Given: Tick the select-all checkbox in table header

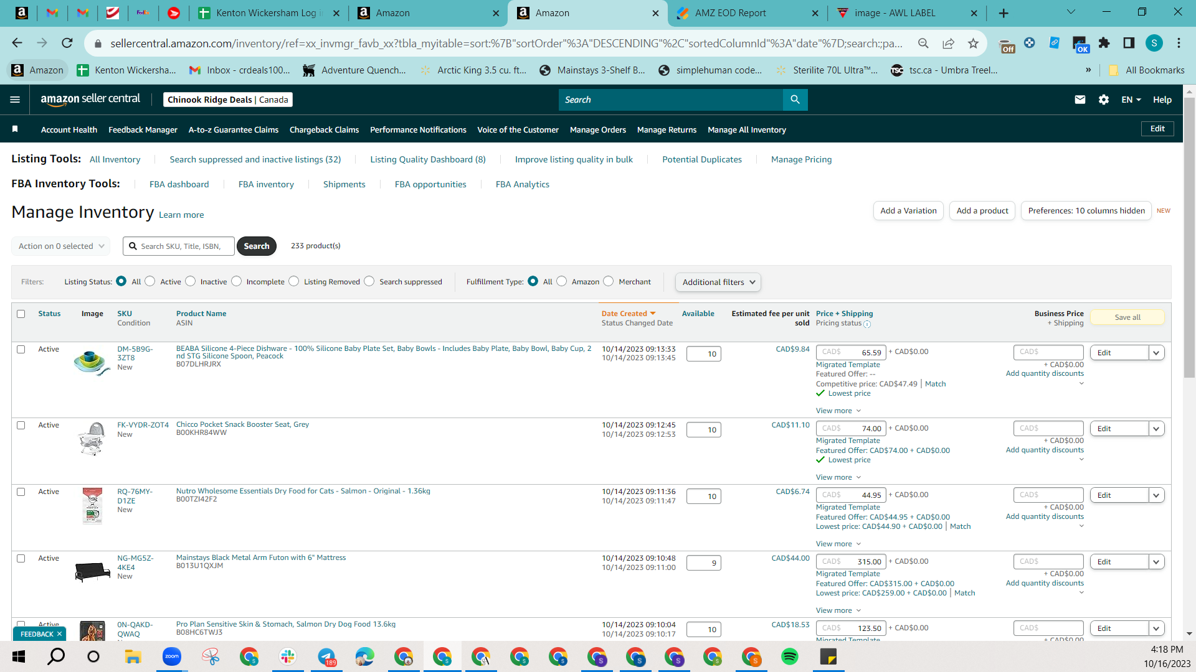Looking at the screenshot, I should pyautogui.click(x=21, y=314).
